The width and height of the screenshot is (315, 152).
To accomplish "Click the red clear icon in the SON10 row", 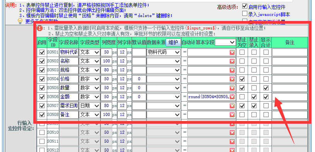I will (232, 133).
